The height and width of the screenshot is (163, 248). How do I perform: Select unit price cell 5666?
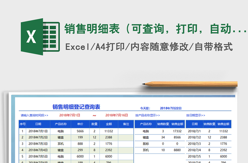[80, 131]
